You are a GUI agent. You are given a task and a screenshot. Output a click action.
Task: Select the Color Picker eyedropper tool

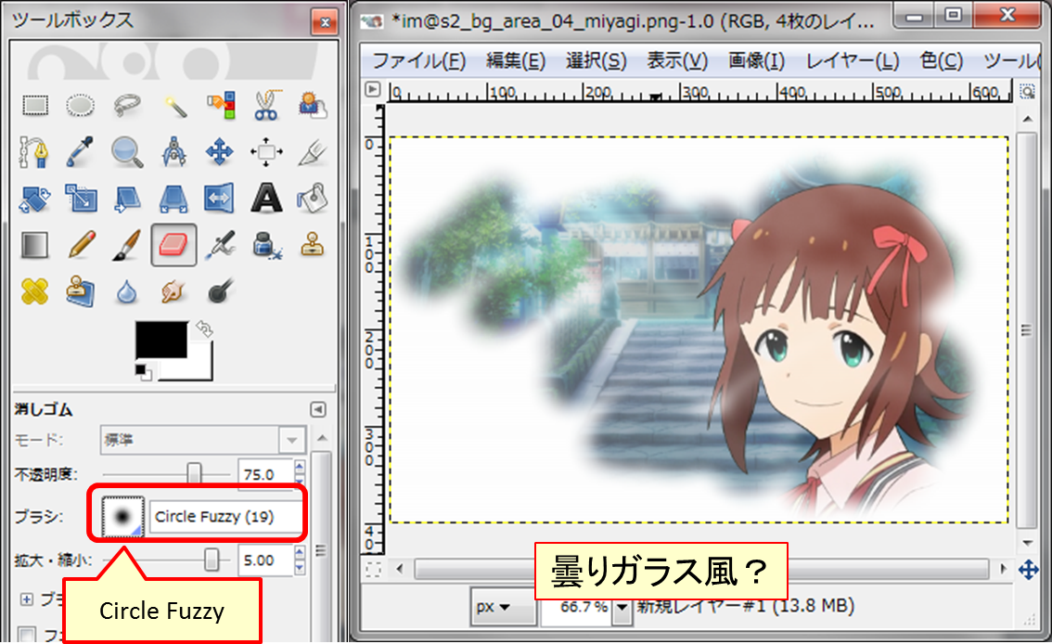coord(81,152)
